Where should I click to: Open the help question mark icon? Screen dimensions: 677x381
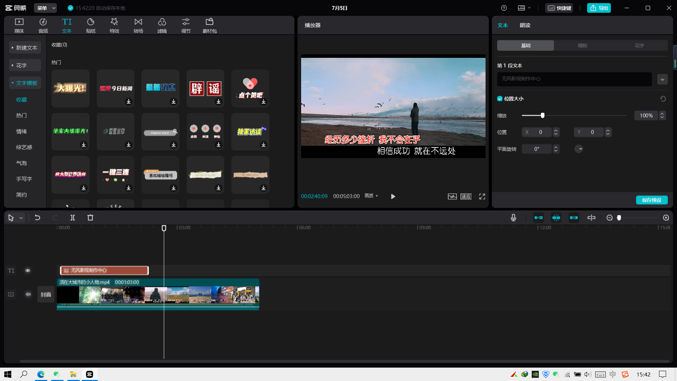click(x=504, y=8)
